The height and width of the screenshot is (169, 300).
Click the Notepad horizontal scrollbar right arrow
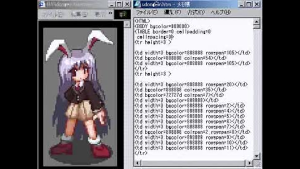pyautogui.click(x=249, y=163)
